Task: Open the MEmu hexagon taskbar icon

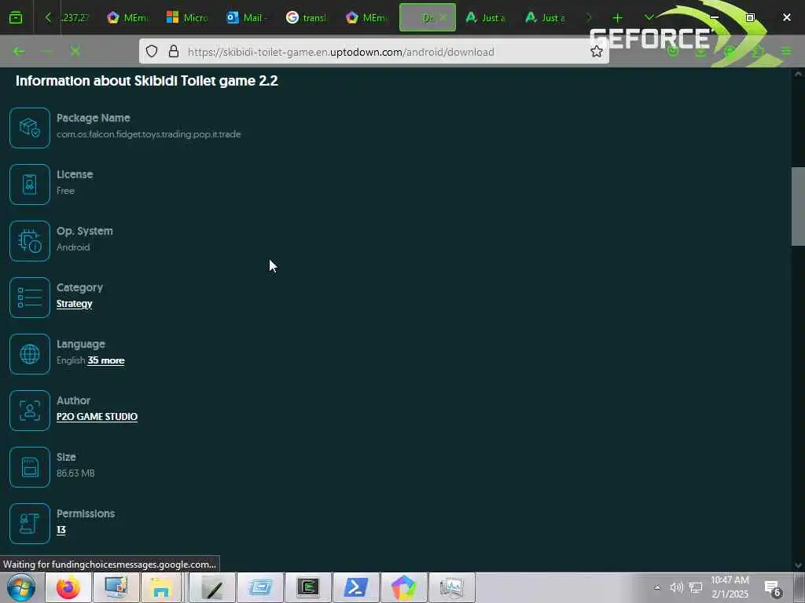Action: [403, 587]
